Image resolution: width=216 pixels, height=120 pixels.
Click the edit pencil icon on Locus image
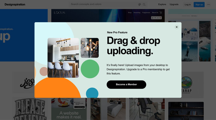(x=152, y=18)
